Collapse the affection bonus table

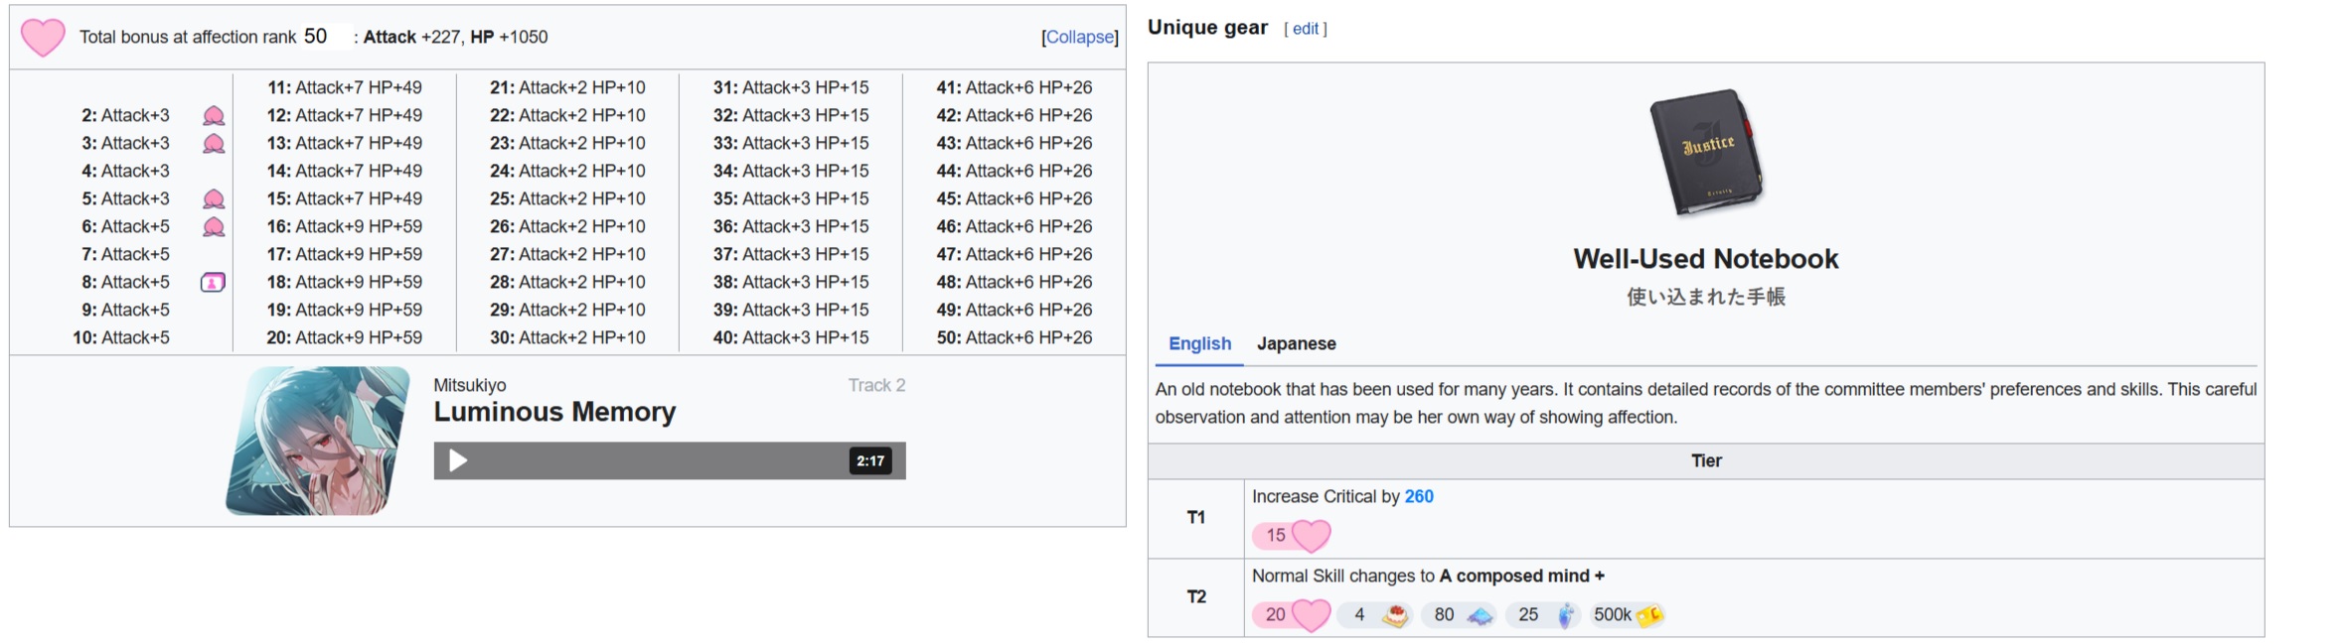tap(1080, 37)
